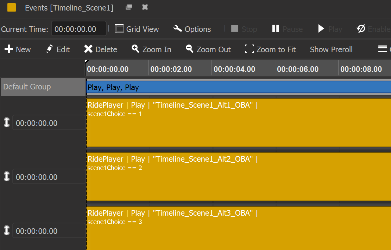Screen dimensions: 391x250
Task: Select the Default Group row
Action: coord(43,87)
